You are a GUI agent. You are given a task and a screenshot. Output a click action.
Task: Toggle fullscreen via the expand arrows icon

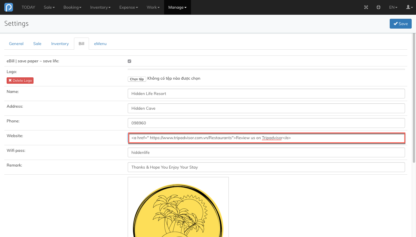pos(366,7)
